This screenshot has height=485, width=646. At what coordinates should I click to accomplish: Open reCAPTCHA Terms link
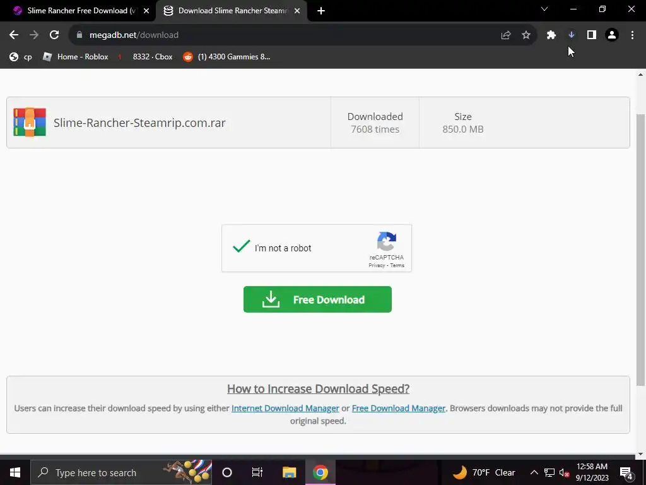(397, 265)
